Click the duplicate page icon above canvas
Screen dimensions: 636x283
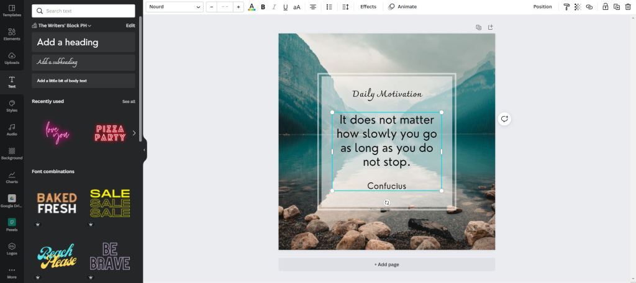pos(478,27)
